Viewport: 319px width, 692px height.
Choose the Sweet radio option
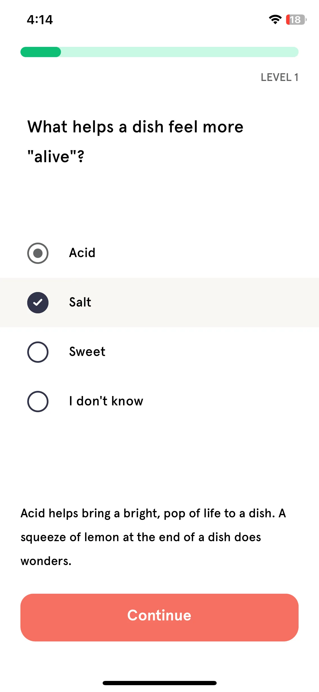click(x=38, y=352)
